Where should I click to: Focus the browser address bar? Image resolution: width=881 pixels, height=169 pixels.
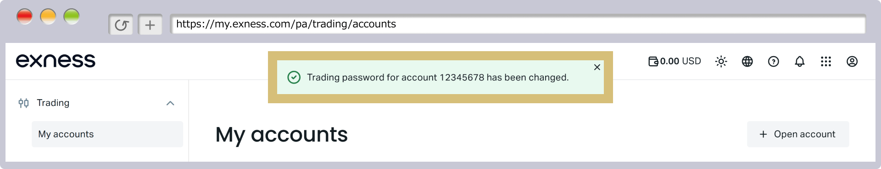point(518,24)
